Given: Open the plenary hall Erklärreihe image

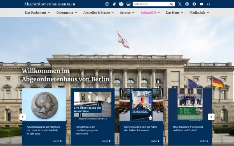Looking at the screenshot, I should click(141, 105).
